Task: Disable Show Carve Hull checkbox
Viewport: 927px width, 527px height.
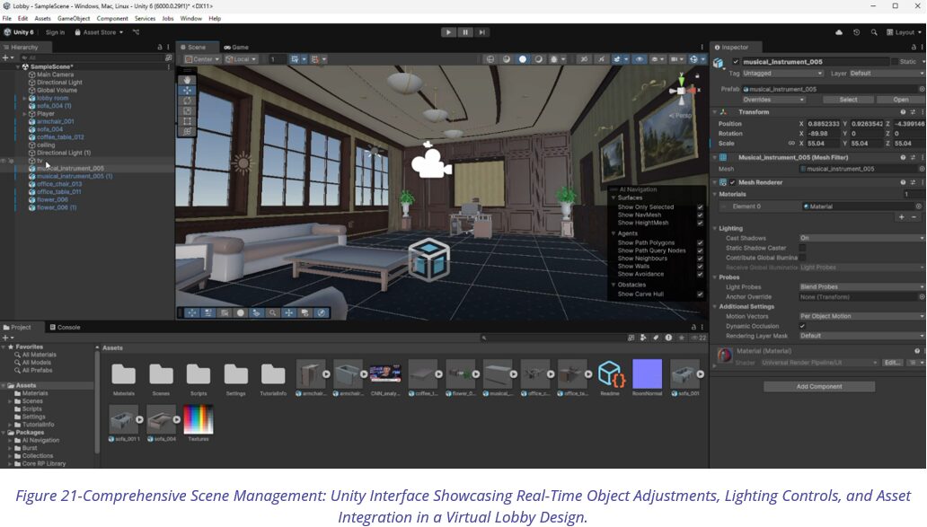Action: point(700,294)
